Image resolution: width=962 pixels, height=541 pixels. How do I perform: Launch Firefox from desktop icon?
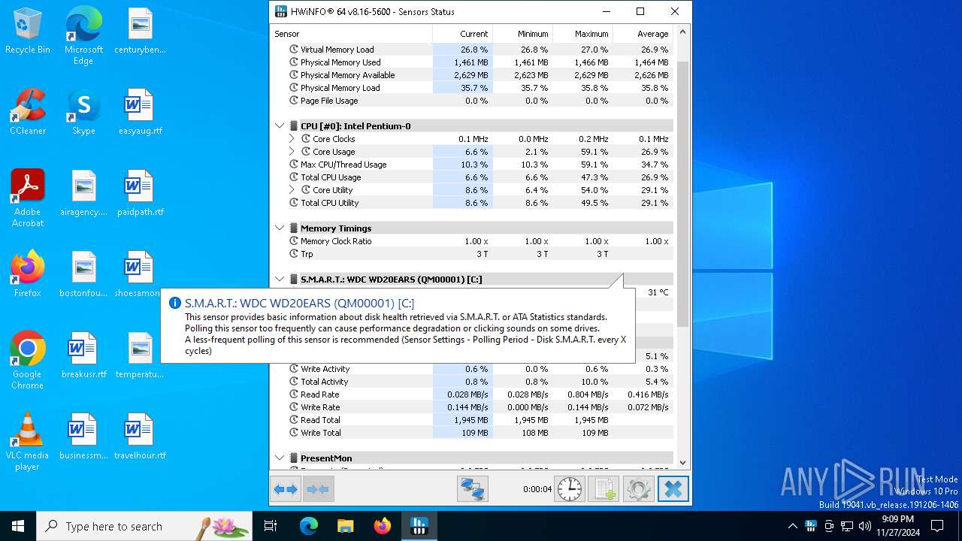[x=28, y=274]
